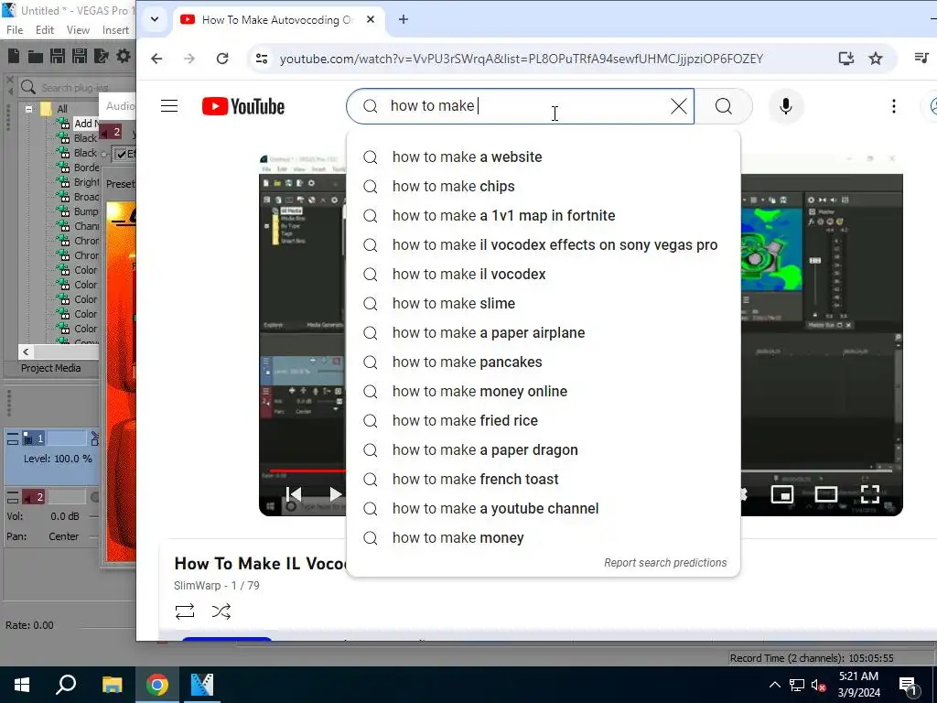Viewport: 937px width, 703px height.
Task: Switch to the Project Media tab
Action: 51,368
